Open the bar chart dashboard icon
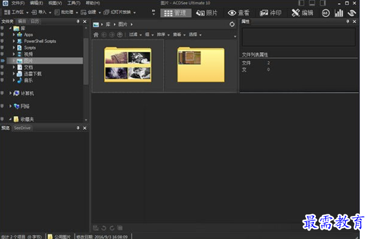 338,13
